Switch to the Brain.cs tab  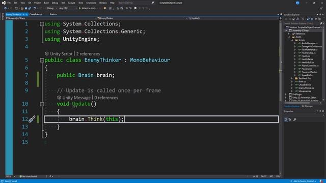(53, 14)
